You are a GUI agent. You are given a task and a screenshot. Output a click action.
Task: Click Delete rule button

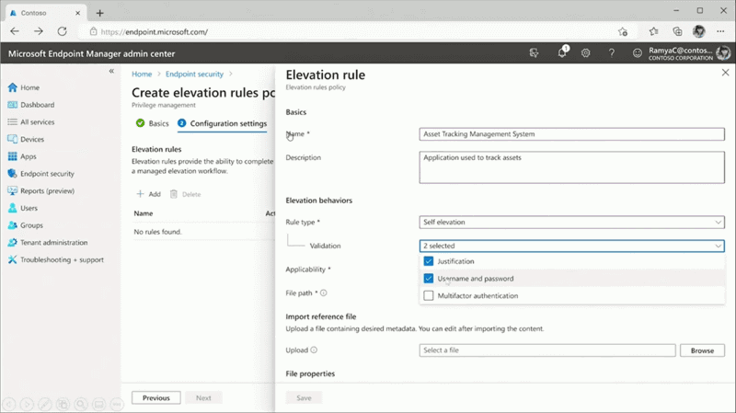(x=186, y=194)
